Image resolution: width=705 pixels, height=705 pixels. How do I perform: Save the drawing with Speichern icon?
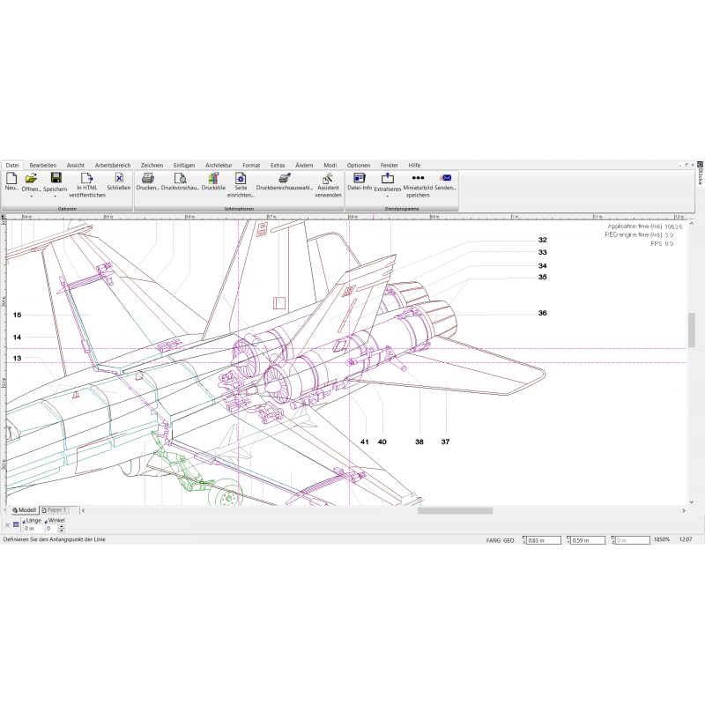(56, 178)
